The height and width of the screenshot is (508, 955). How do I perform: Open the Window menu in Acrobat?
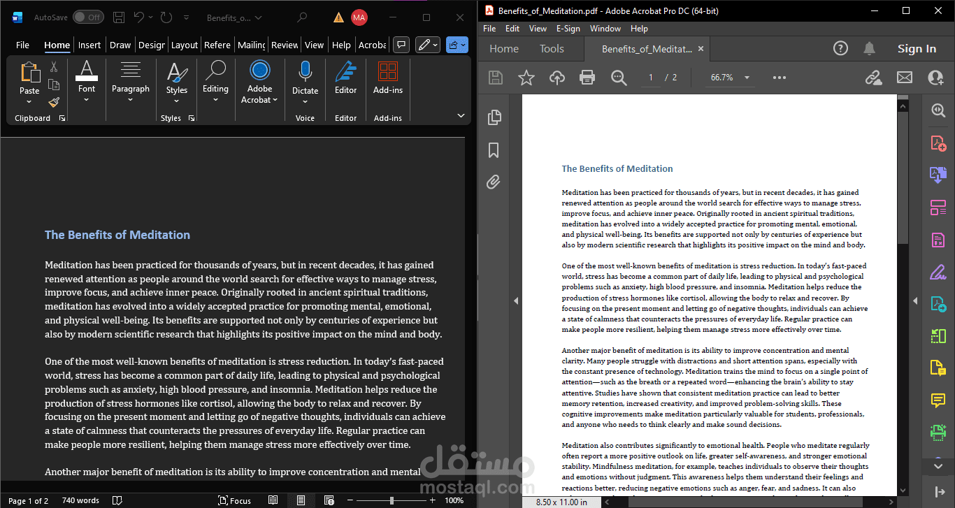point(605,29)
